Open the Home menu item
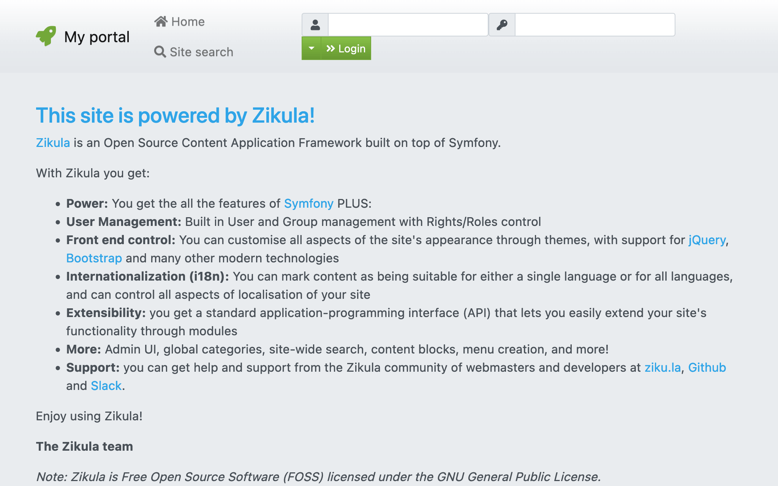778x486 pixels. [188, 22]
